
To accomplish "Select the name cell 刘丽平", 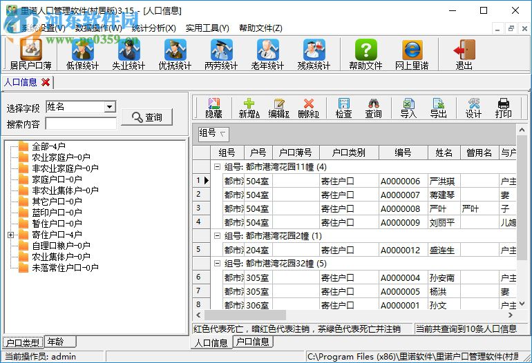I will coord(444,223).
